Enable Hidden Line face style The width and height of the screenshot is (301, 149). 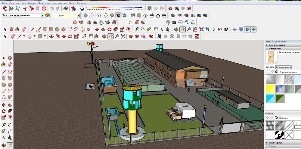(106, 16)
